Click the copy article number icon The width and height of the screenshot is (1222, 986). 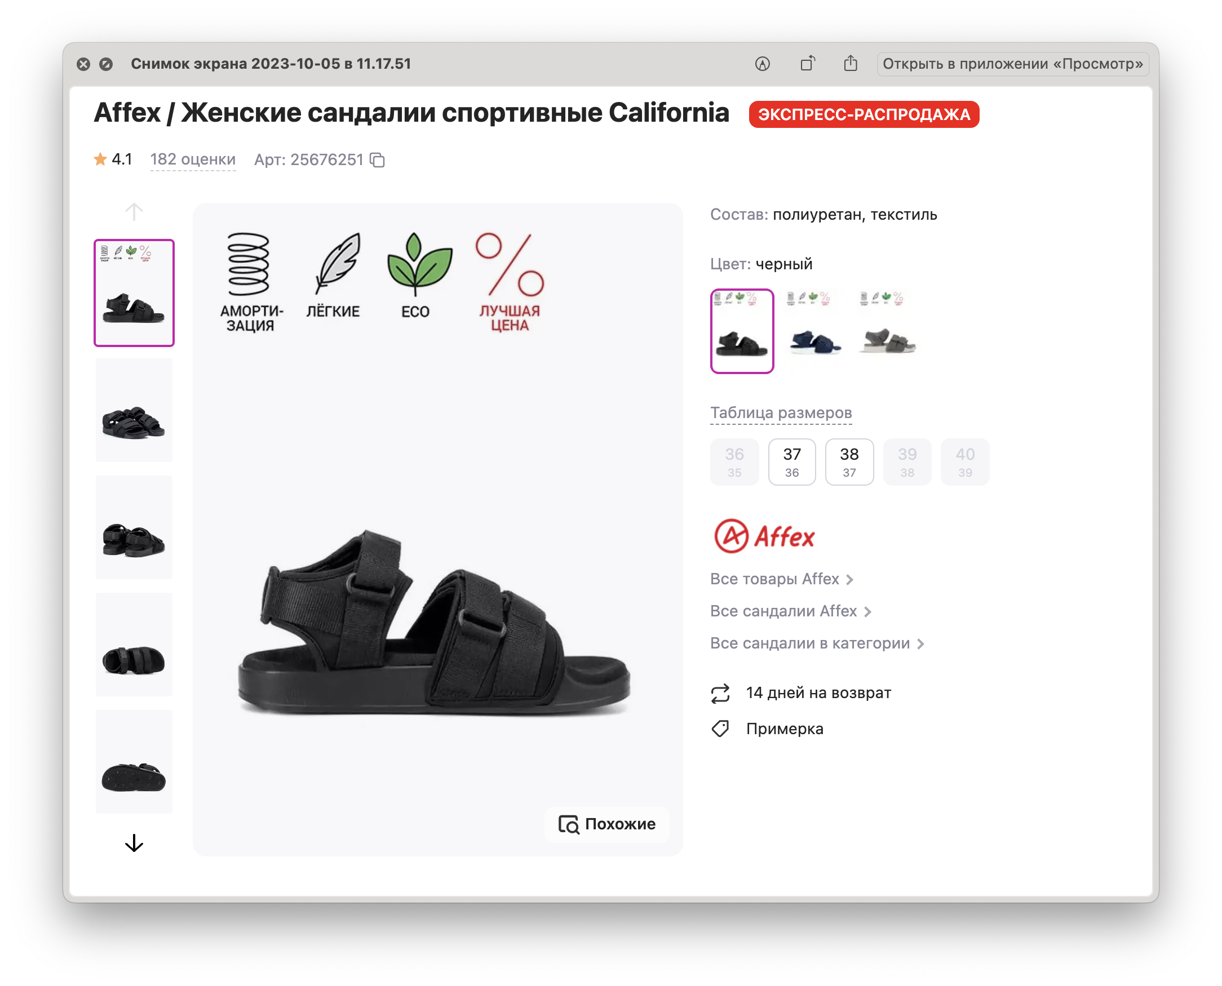click(377, 160)
